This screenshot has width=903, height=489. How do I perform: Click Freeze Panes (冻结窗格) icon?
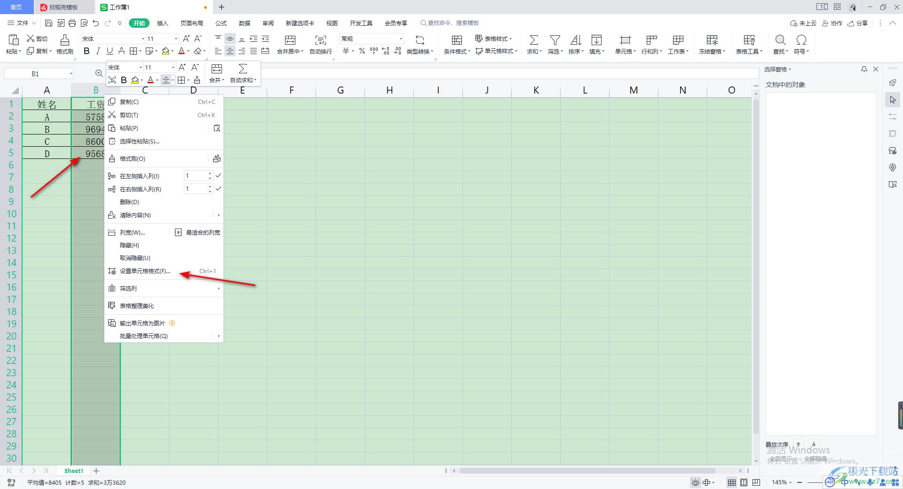coord(712,40)
